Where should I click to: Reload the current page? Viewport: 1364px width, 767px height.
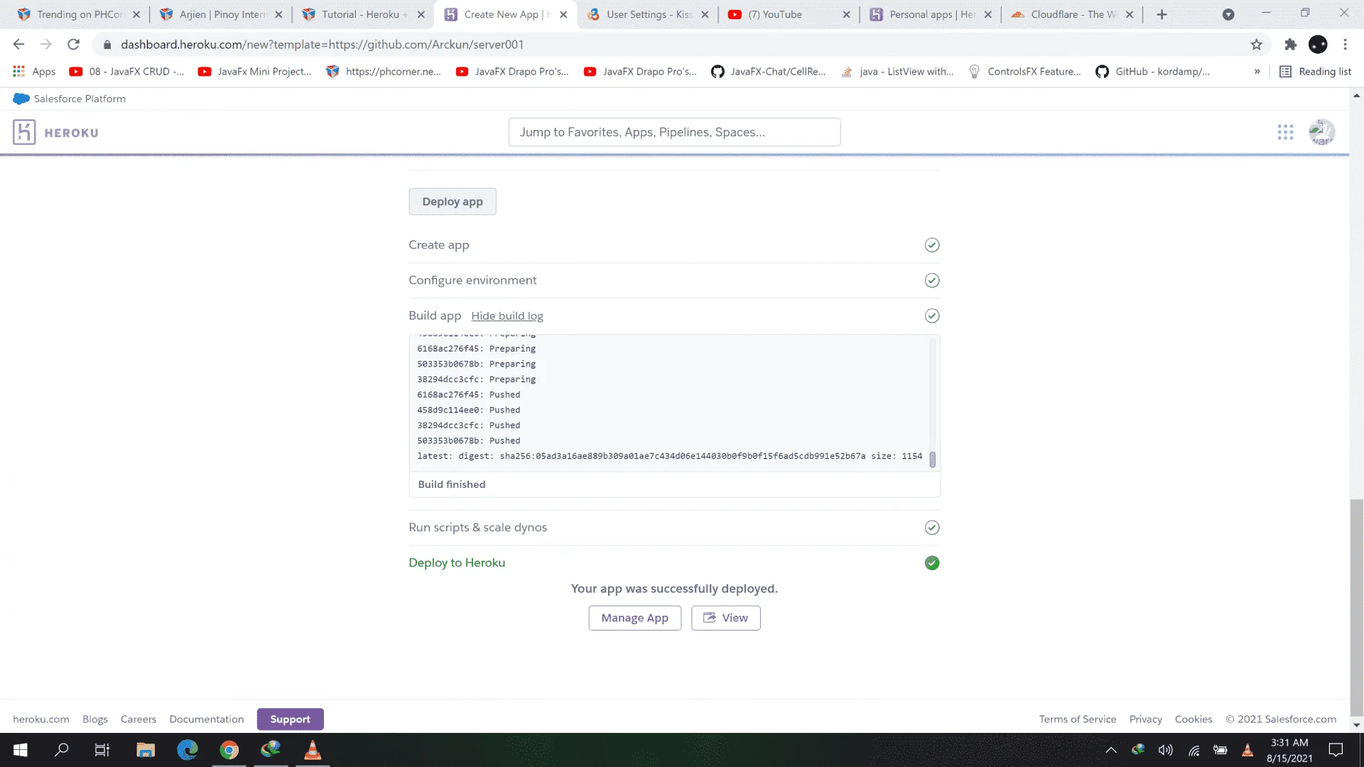pos(73,45)
